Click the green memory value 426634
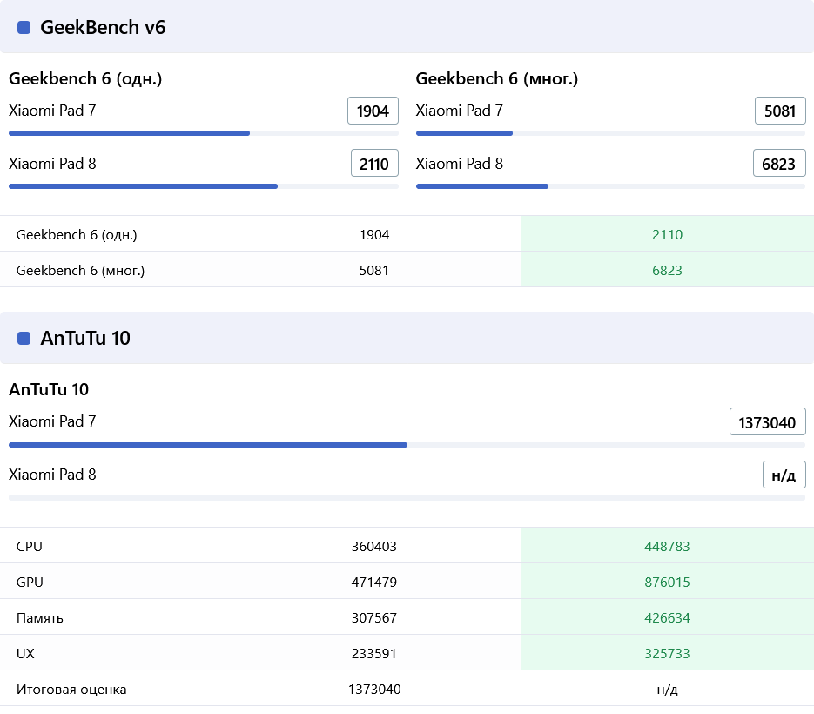The height and width of the screenshot is (714, 814). tap(667, 618)
